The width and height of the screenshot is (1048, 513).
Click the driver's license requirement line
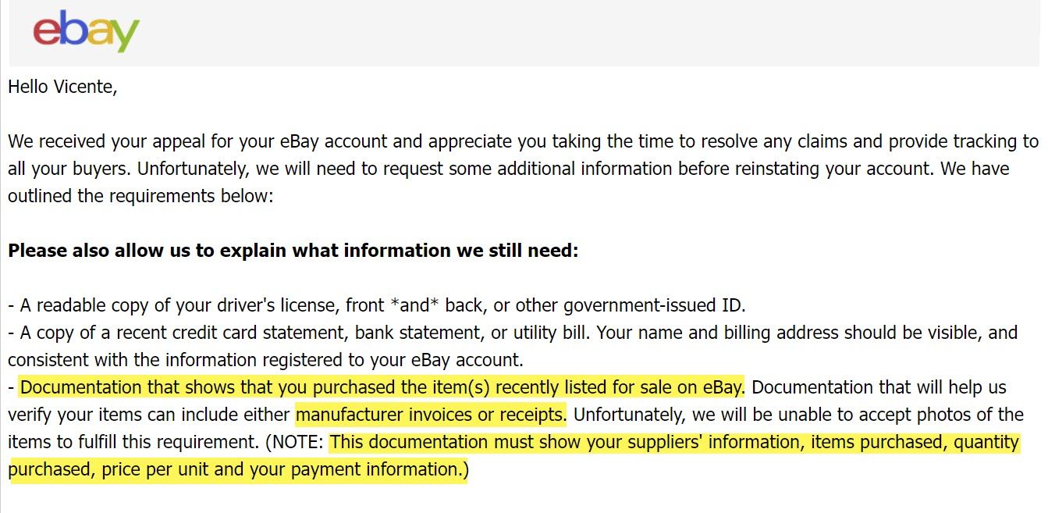tap(377, 305)
